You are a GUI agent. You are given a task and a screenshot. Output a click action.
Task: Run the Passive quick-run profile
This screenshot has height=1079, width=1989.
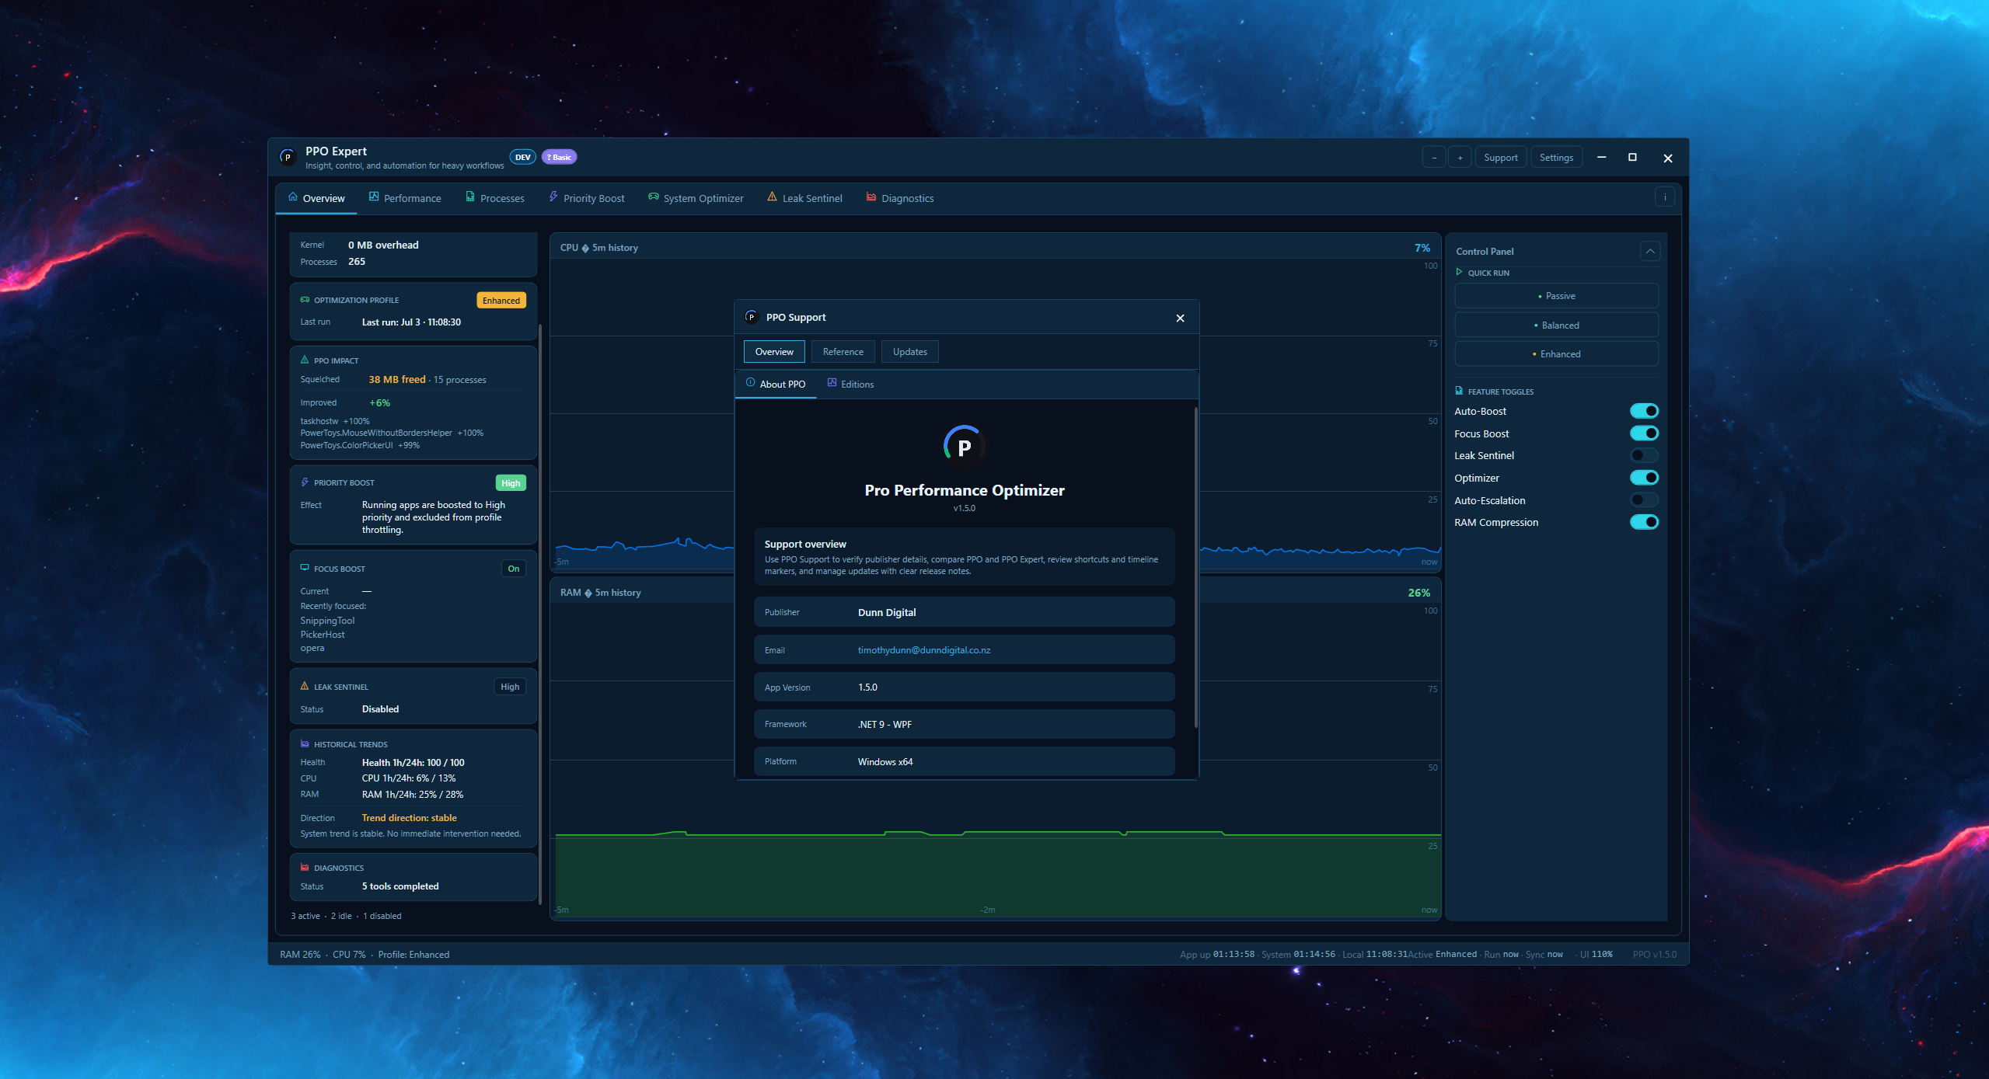pos(1556,296)
